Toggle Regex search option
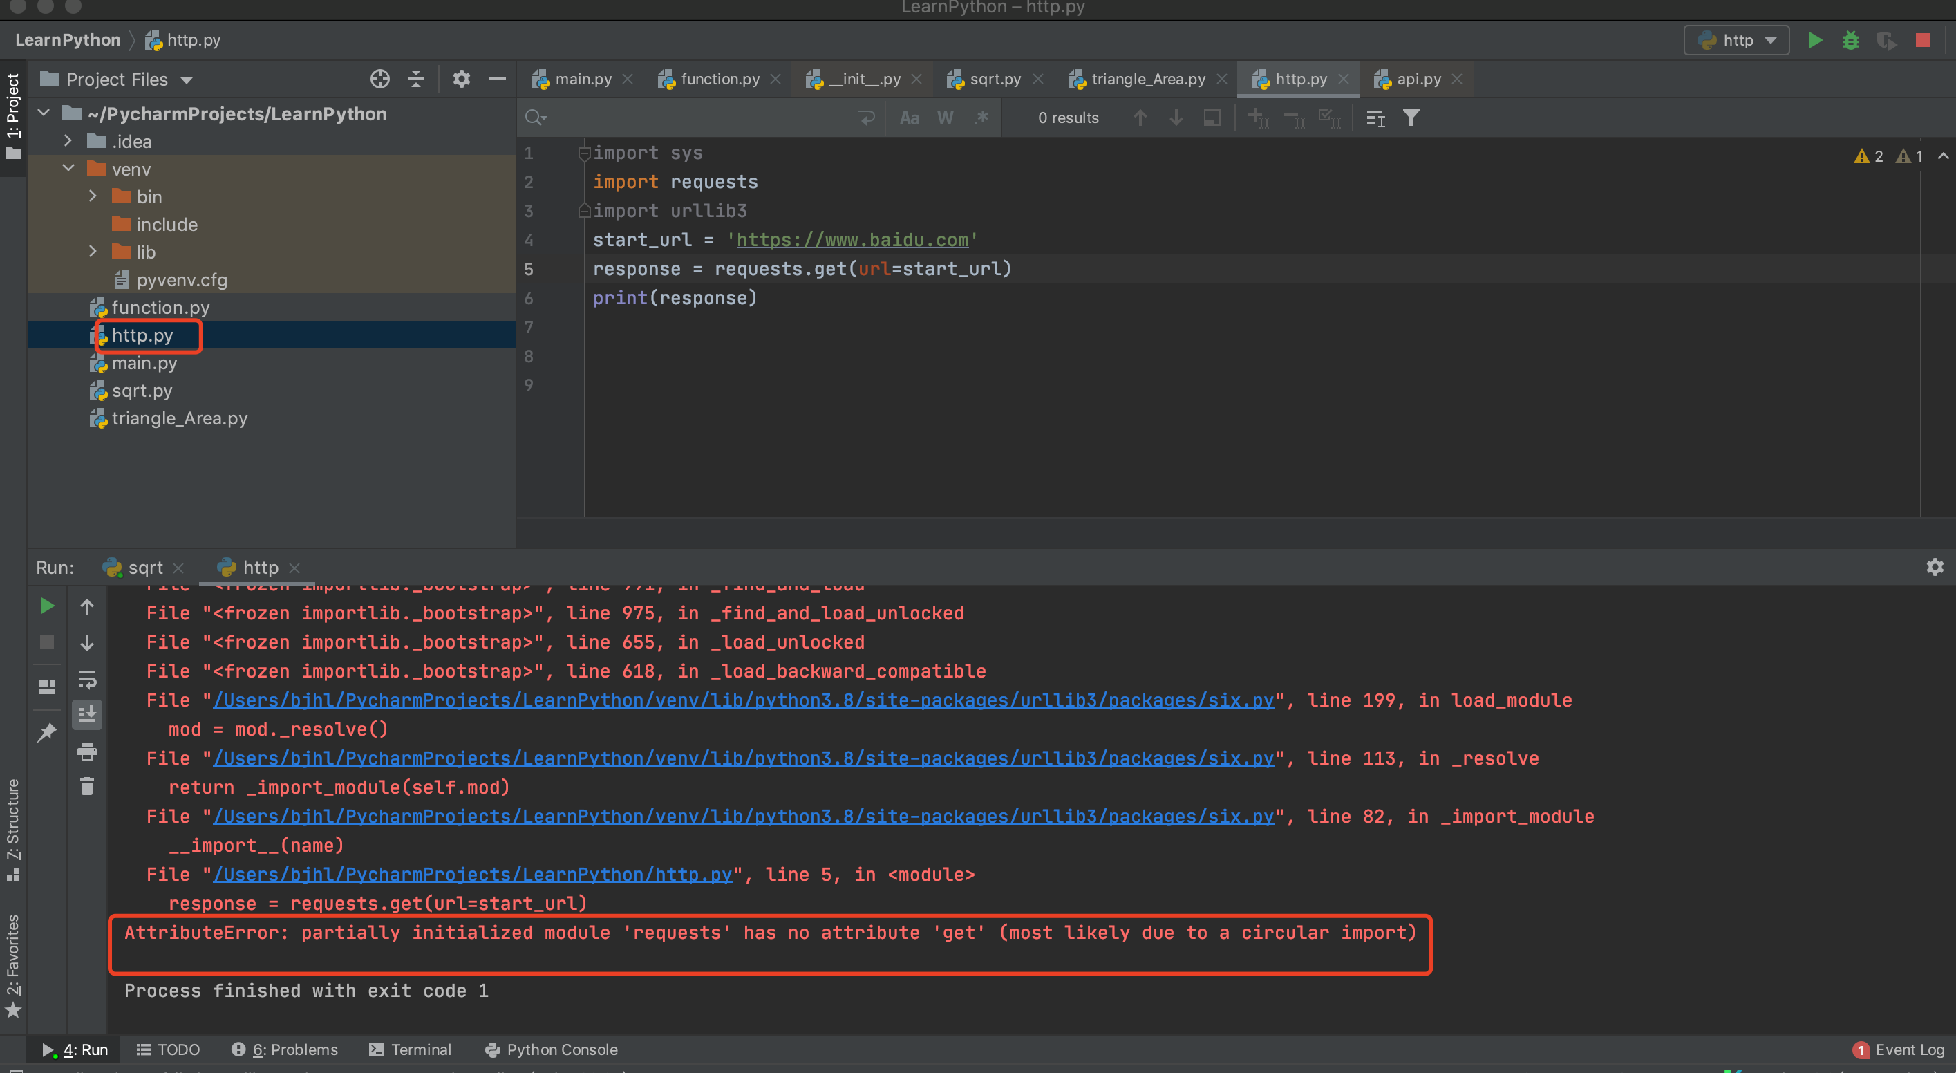The width and height of the screenshot is (1956, 1073). tap(981, 118)
